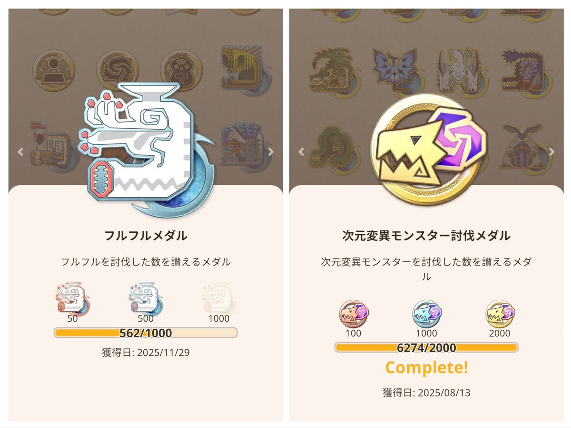Select the silver Khezu medal marked 500
The width and height of the screenshot is (571, 428).
point(145,298)
